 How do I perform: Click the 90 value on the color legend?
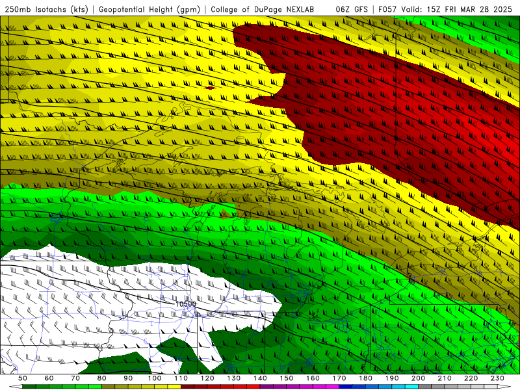coord(128,378)
